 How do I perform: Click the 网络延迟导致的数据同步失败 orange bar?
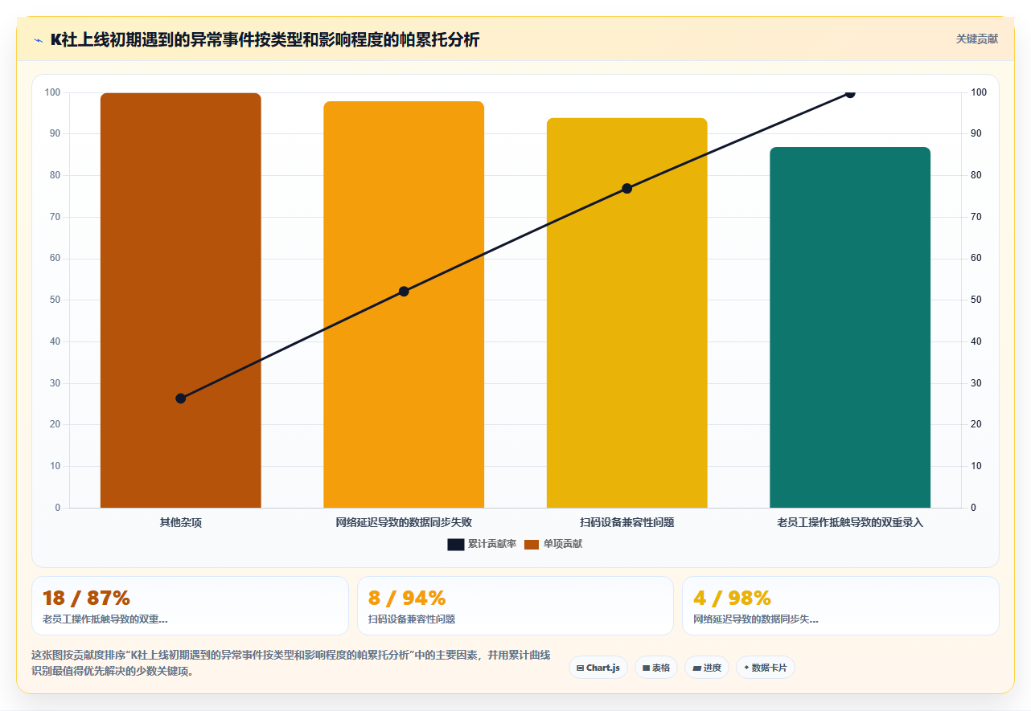[404, 304]
